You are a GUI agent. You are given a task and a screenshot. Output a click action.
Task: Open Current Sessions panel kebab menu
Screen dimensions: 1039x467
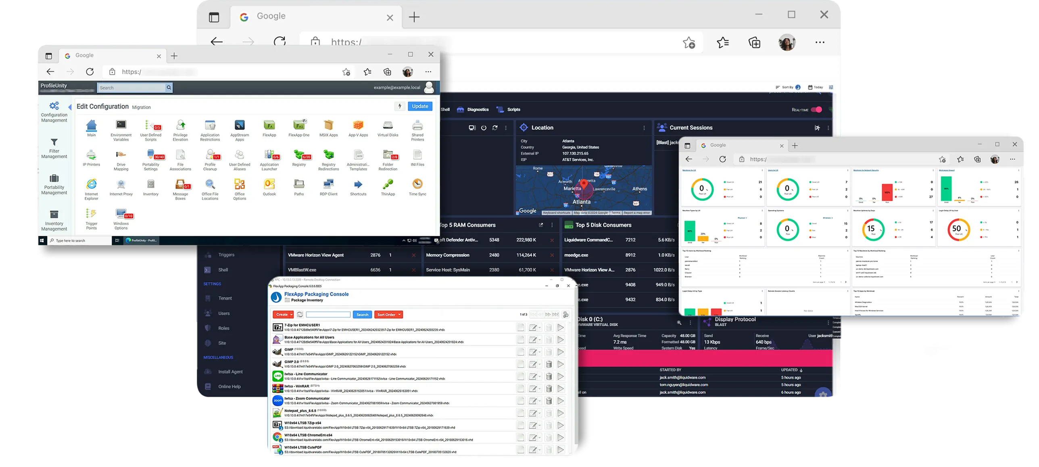click(x=828, y=128)
